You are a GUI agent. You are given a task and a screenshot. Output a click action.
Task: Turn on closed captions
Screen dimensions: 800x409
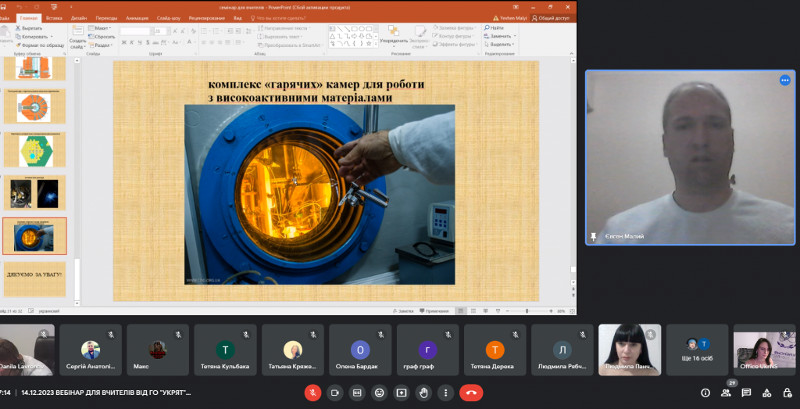(357, 392)
